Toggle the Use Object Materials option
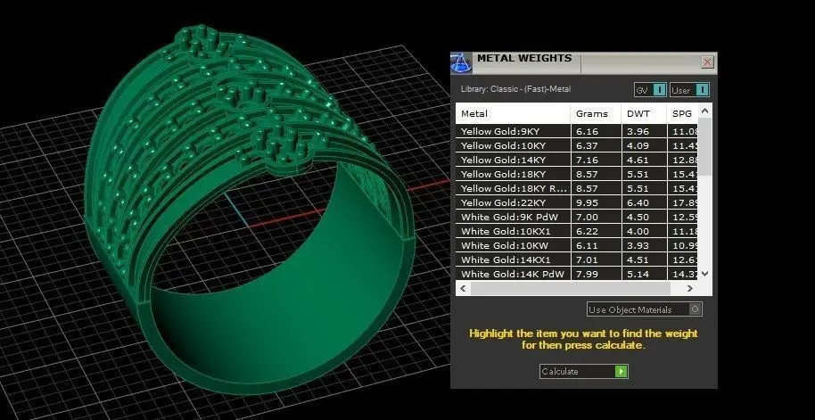The image size is (815, 420). click(x=695, y=309)
